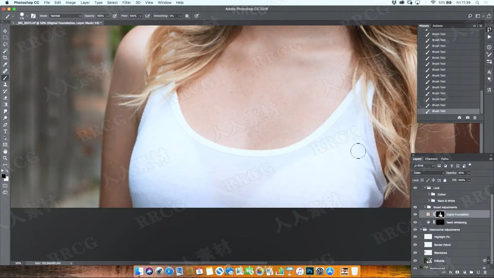
Task: Show the Colour group layer
Action: pos(415,194)
